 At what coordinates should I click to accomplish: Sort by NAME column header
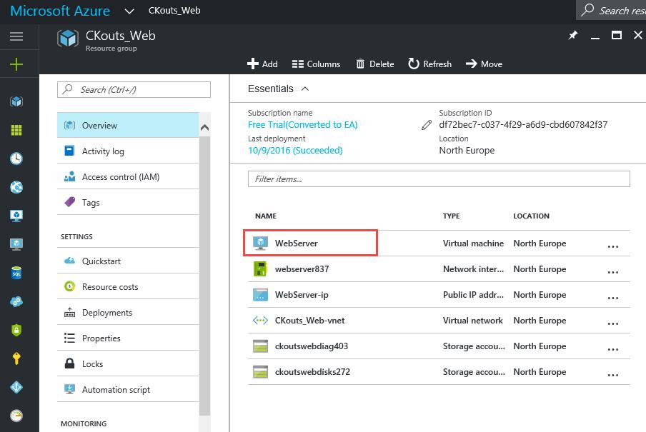(x=266, y=216)
